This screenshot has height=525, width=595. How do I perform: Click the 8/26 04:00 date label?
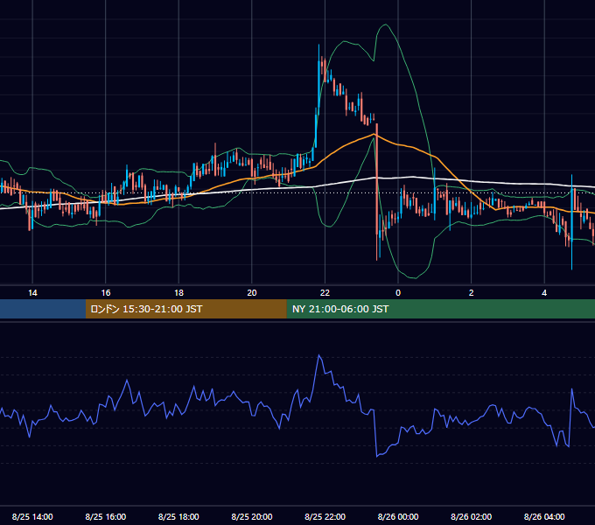[x=544, y=516]
